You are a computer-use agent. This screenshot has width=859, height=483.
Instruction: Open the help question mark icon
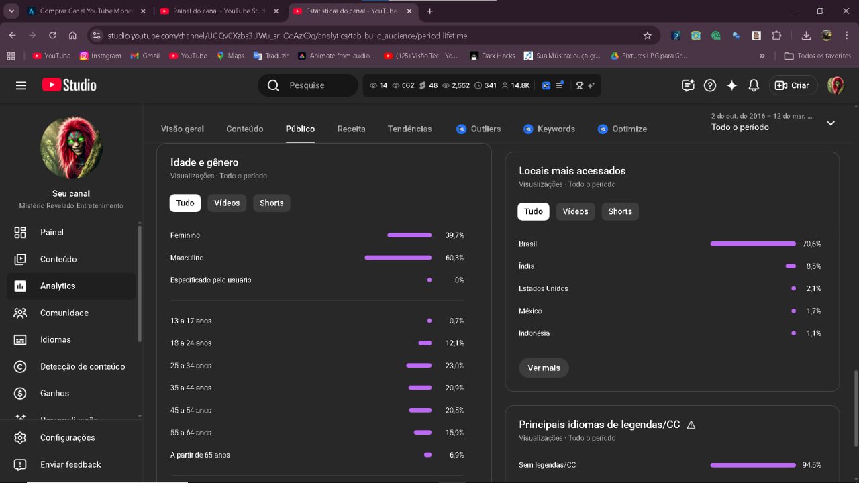click(x=710, y=85)
